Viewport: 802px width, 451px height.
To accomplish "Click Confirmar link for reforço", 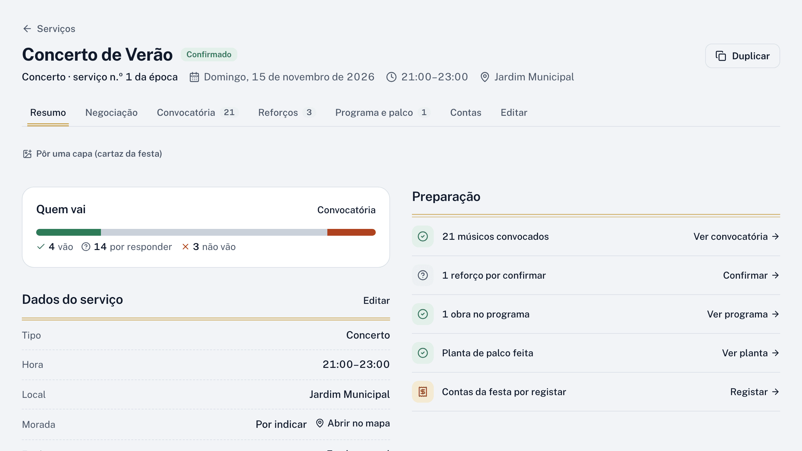I will tap(751, 276).
